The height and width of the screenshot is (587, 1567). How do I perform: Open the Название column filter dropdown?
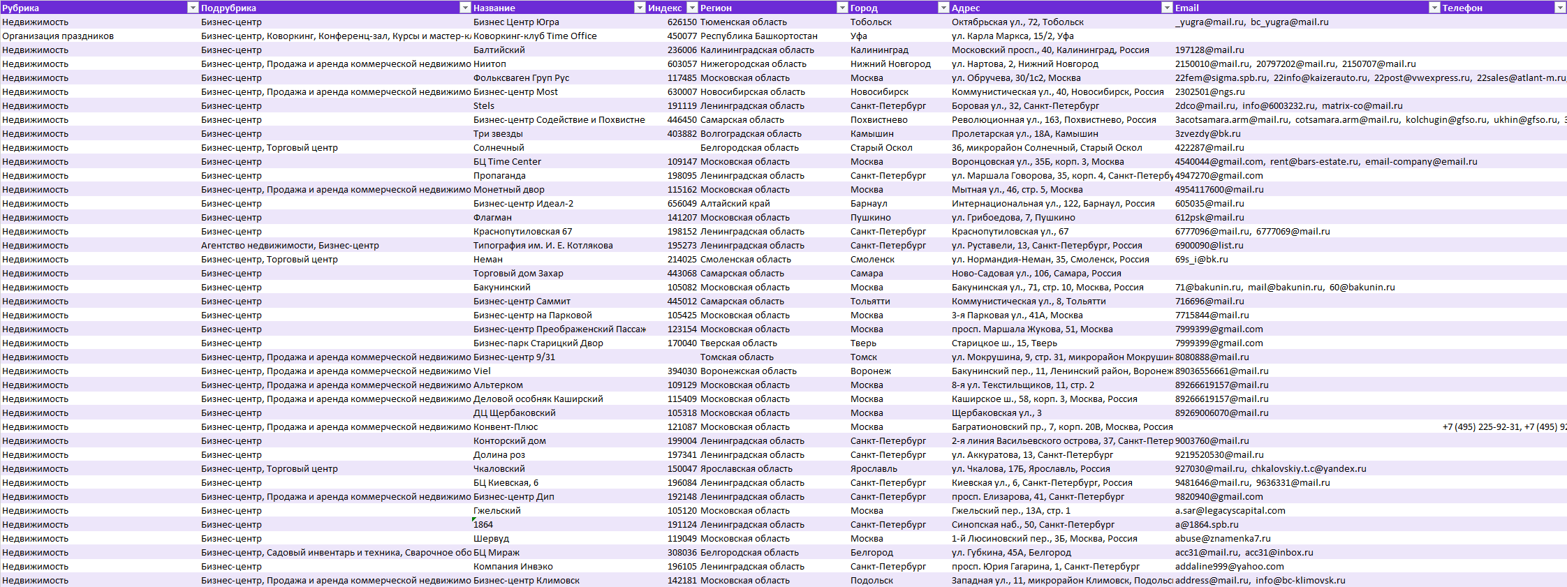click(640, 8)
